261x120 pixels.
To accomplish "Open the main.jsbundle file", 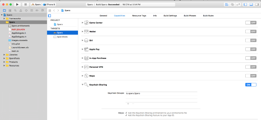I will 18,30.
